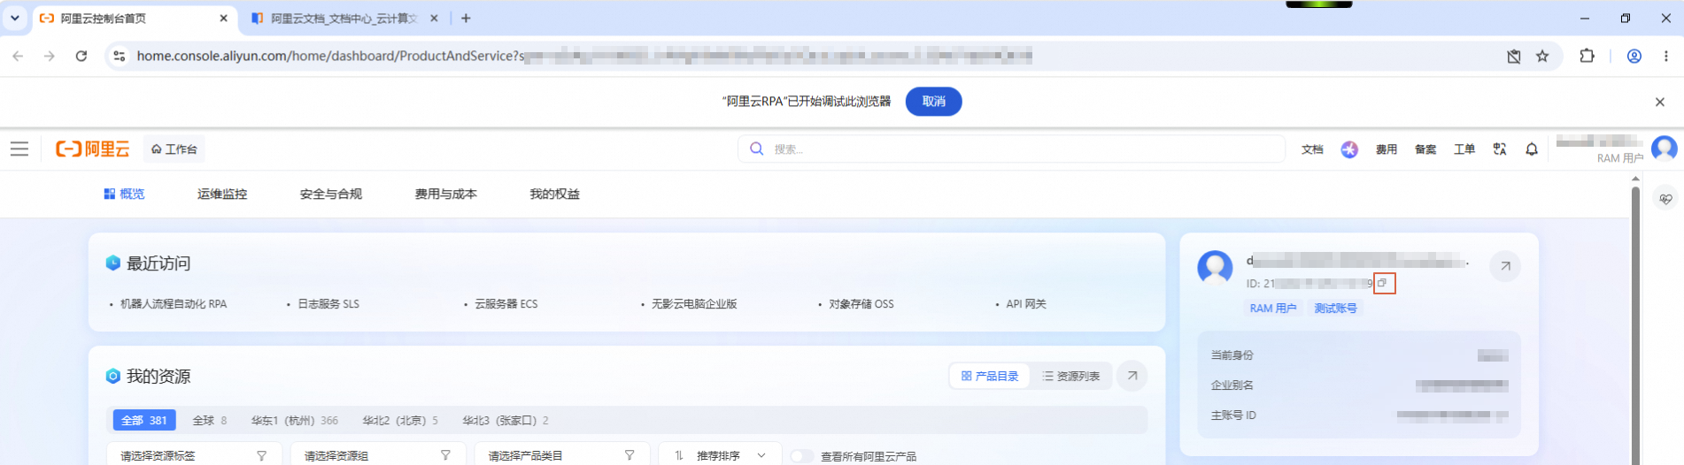The height and width of the screenshot is (465, 1684).
Task: Dismiss the RPA debugging infobar
Action: tap(1660, 102)
